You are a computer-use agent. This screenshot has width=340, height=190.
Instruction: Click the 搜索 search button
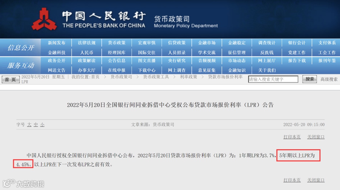coord(309,79)
